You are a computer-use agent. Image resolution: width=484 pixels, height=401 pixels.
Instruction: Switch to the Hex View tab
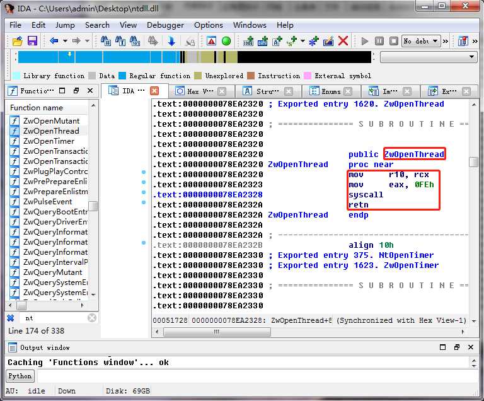tap(199, 91)
